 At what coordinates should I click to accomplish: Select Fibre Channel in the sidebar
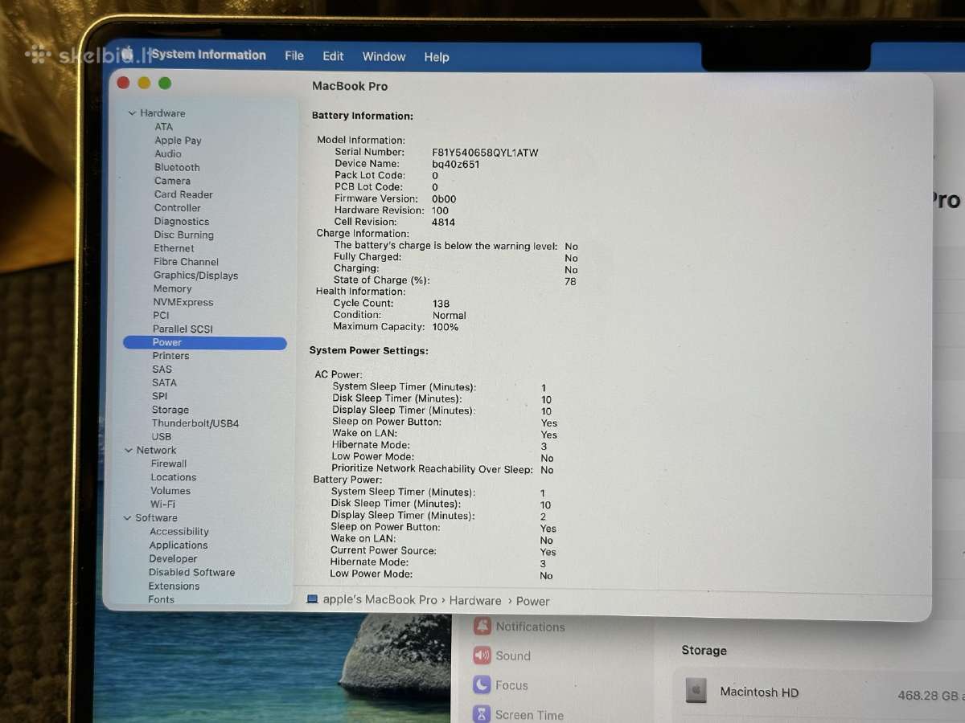[186, 262]
